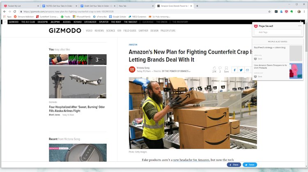This screenshot has width=308, height=172.
Task: Click the GIZMODO site logo
Action: [65, 31]
